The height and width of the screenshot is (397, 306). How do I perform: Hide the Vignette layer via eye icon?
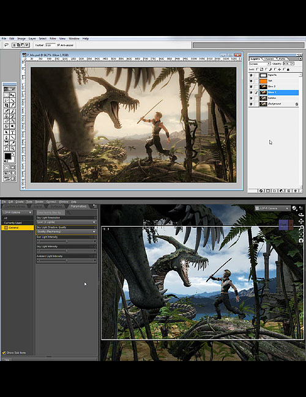251,75
